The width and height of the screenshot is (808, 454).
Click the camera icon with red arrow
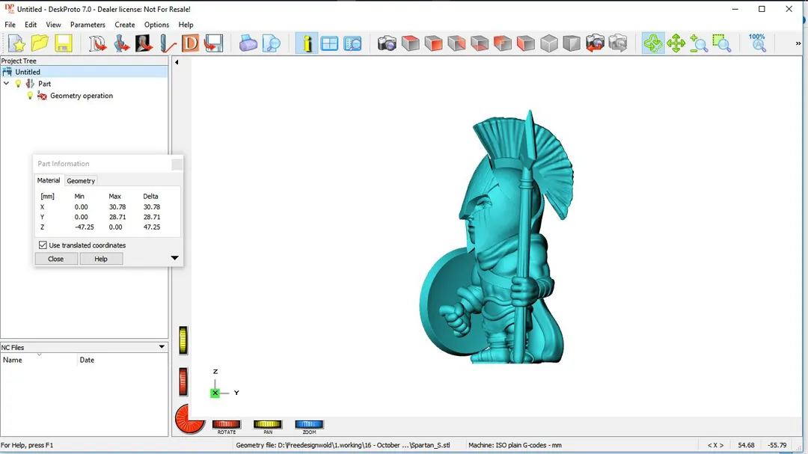[x=596, y=44]
